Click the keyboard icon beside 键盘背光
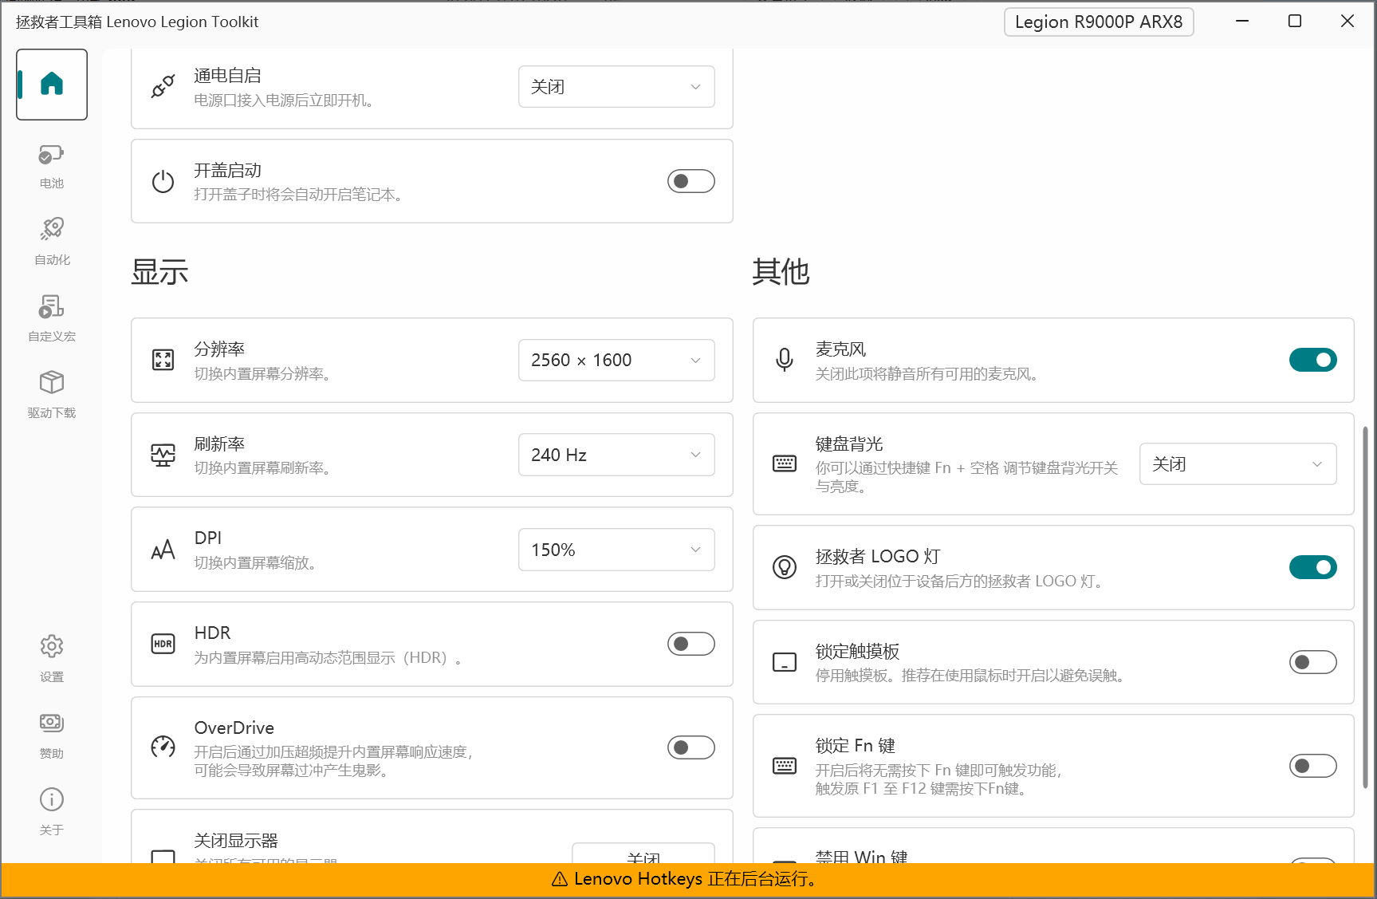1377x899 pixels. click(x=785, y=463)
